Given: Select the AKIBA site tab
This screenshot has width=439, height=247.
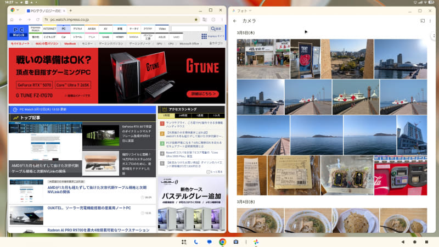Looking at the screenshot, I should 92,29.
